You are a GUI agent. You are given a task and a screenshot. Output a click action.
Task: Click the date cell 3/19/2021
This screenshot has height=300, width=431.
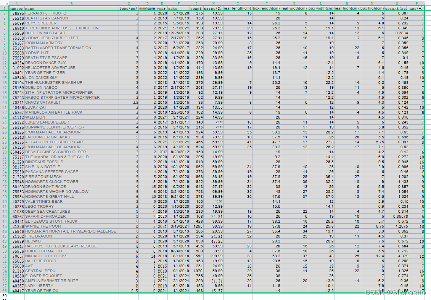click(x=179, y=226)
